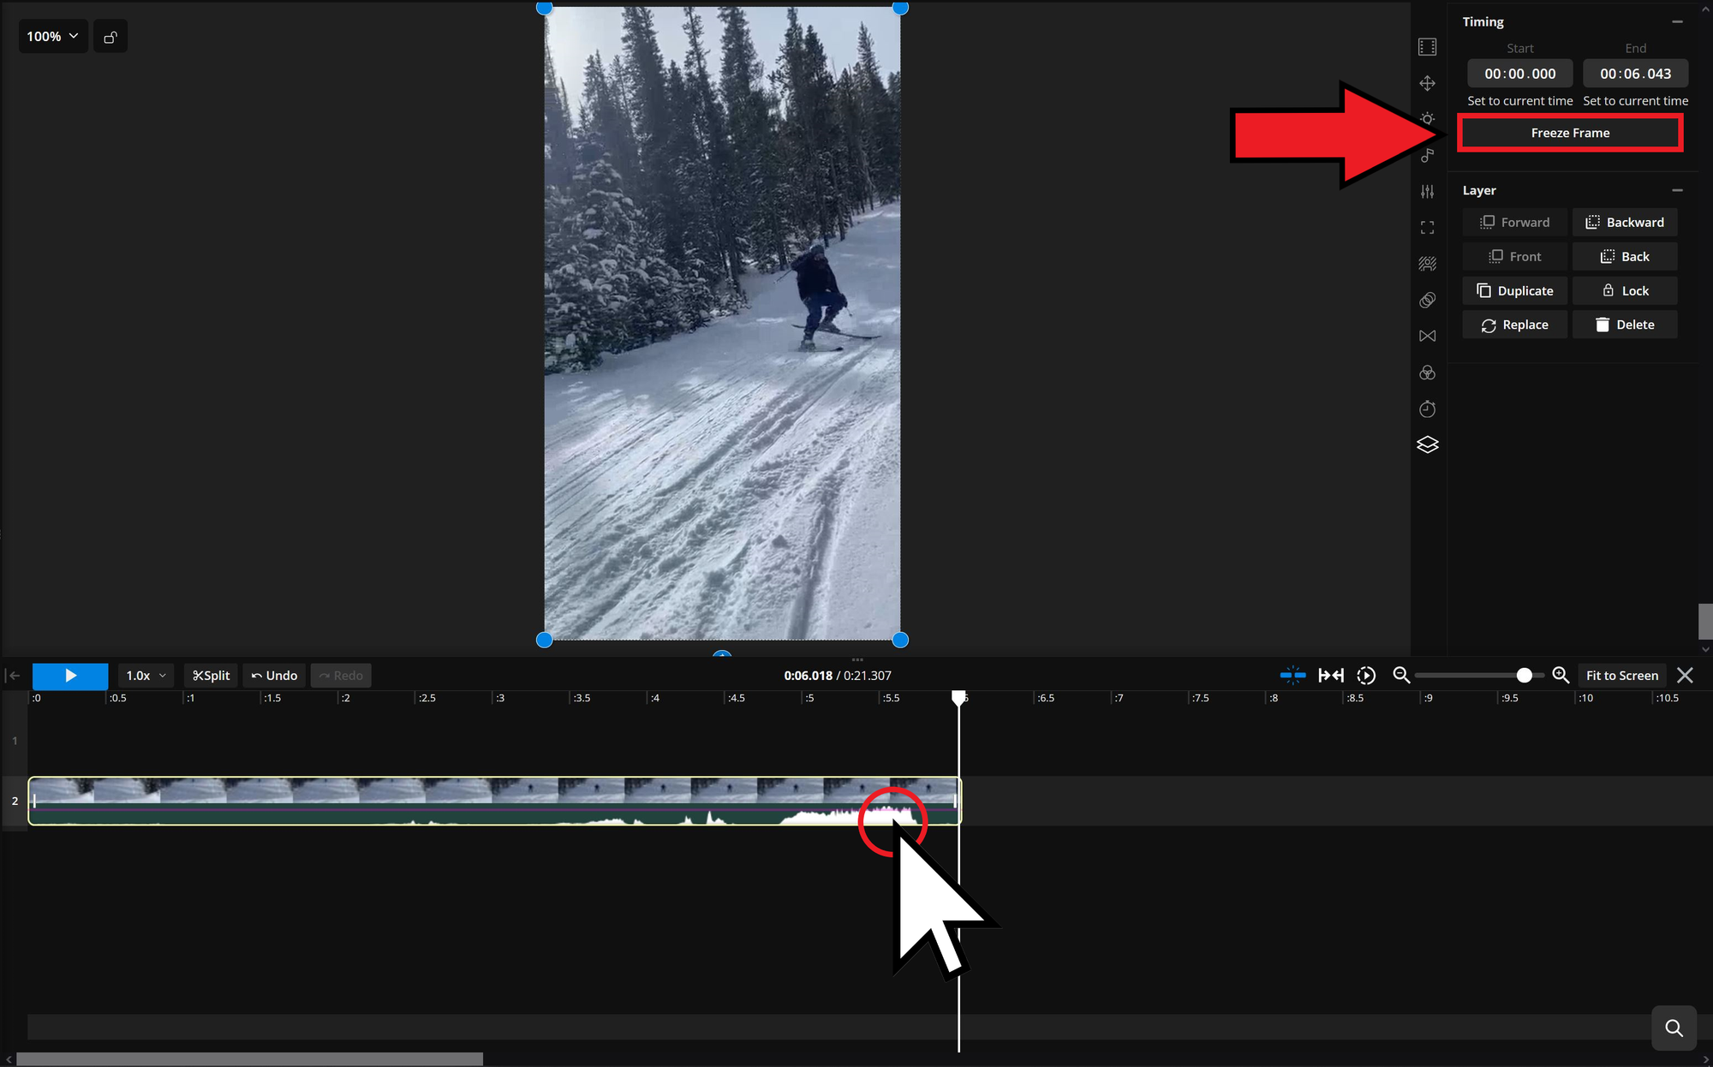Select the move arrows transform icon

tap(1427, 83)
